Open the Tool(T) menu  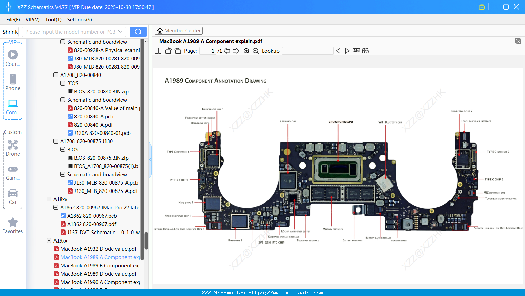[x=53, y=20]
